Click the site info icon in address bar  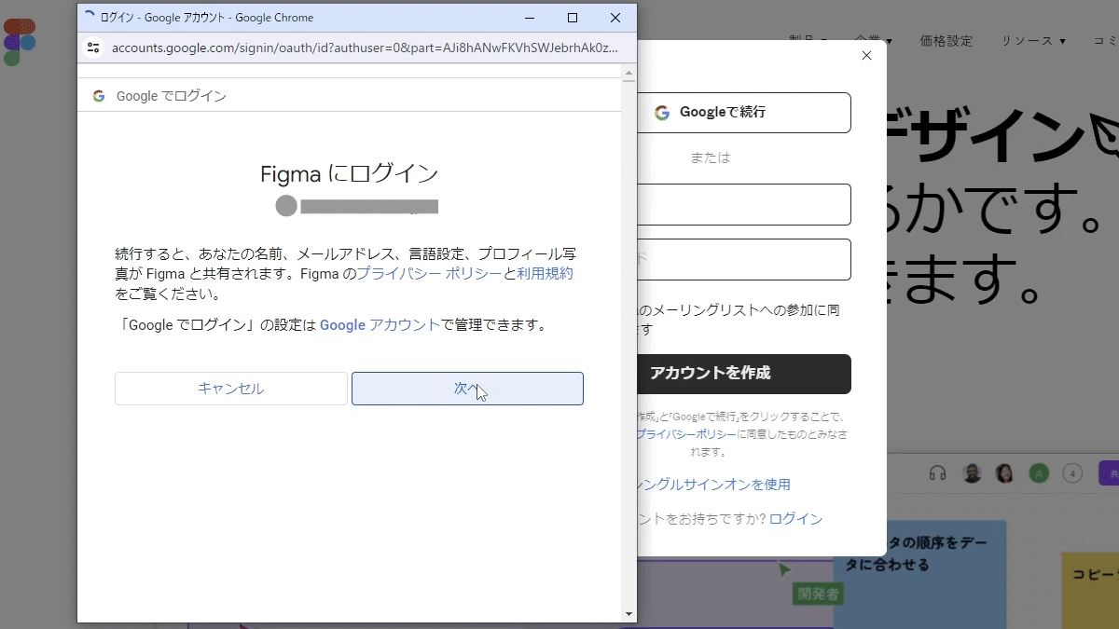(x=92, y=48)
